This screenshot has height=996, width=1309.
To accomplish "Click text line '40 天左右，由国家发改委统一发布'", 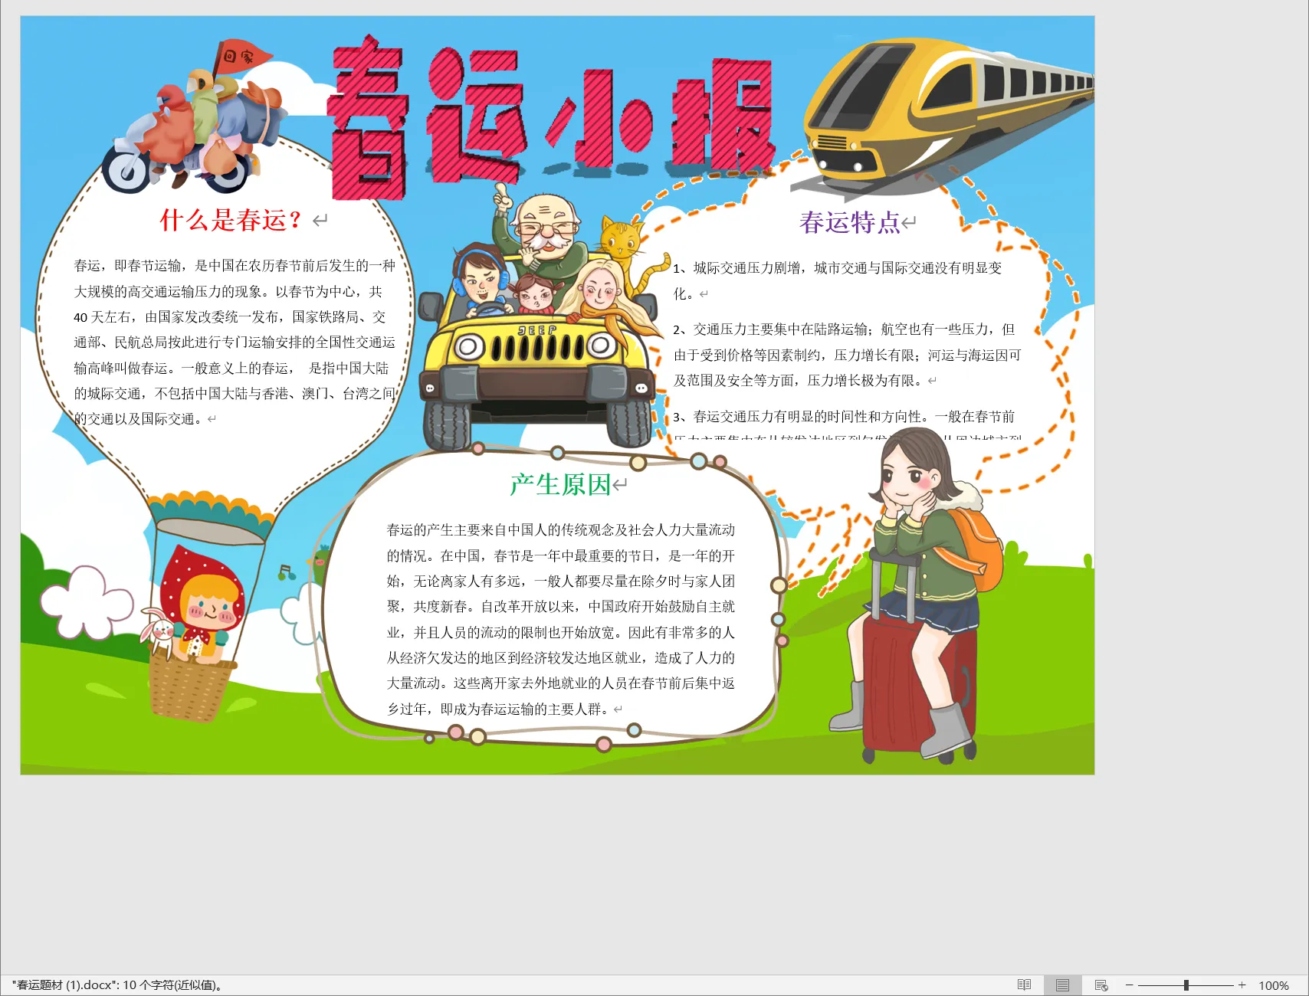I will click(230, 317).
